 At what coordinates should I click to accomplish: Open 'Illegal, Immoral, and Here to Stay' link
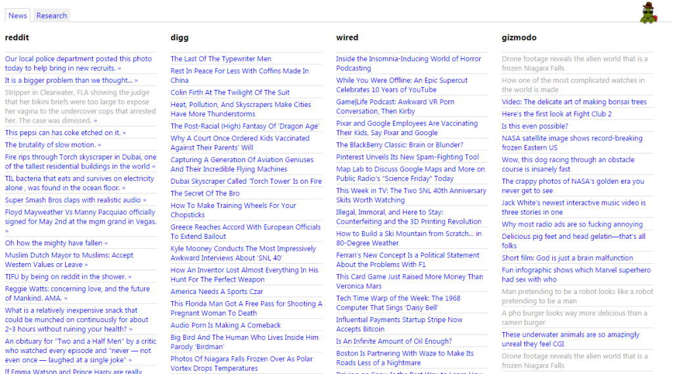[x=409, y=217]
